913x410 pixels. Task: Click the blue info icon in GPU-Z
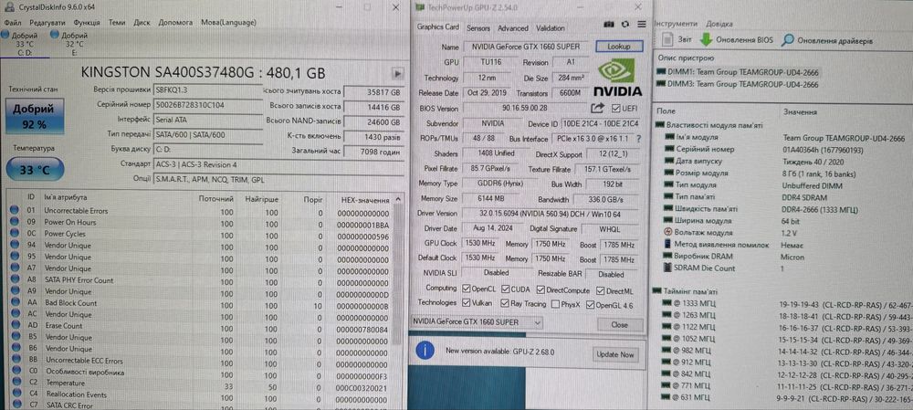pos(427,350)
